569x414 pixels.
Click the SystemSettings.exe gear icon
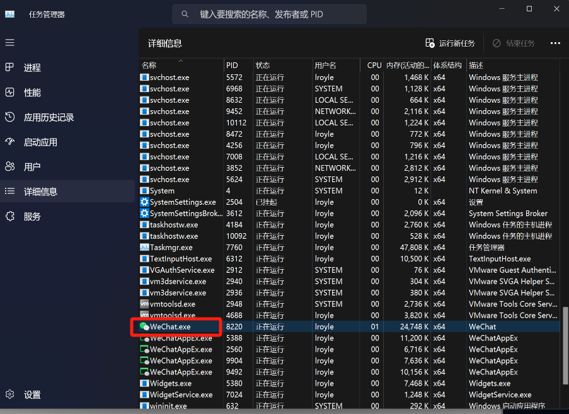[x=144, y=202]
